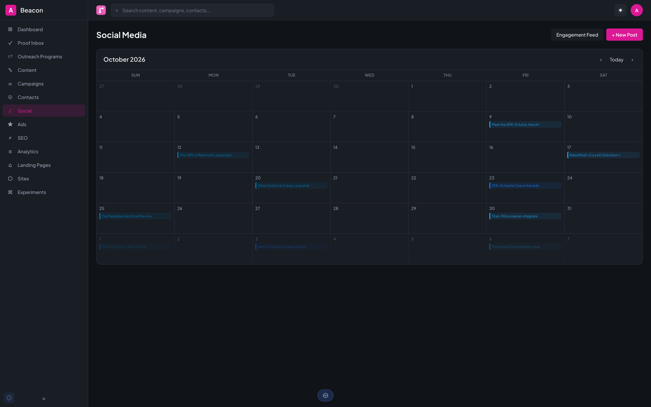Screen dimensions: 651x407
Task: Open the 'Astra Cloud Sync' post
Action: [292, 246]
